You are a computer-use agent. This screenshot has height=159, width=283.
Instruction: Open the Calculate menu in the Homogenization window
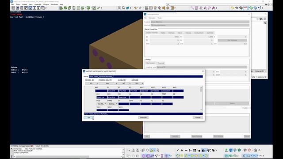(152, 18)
